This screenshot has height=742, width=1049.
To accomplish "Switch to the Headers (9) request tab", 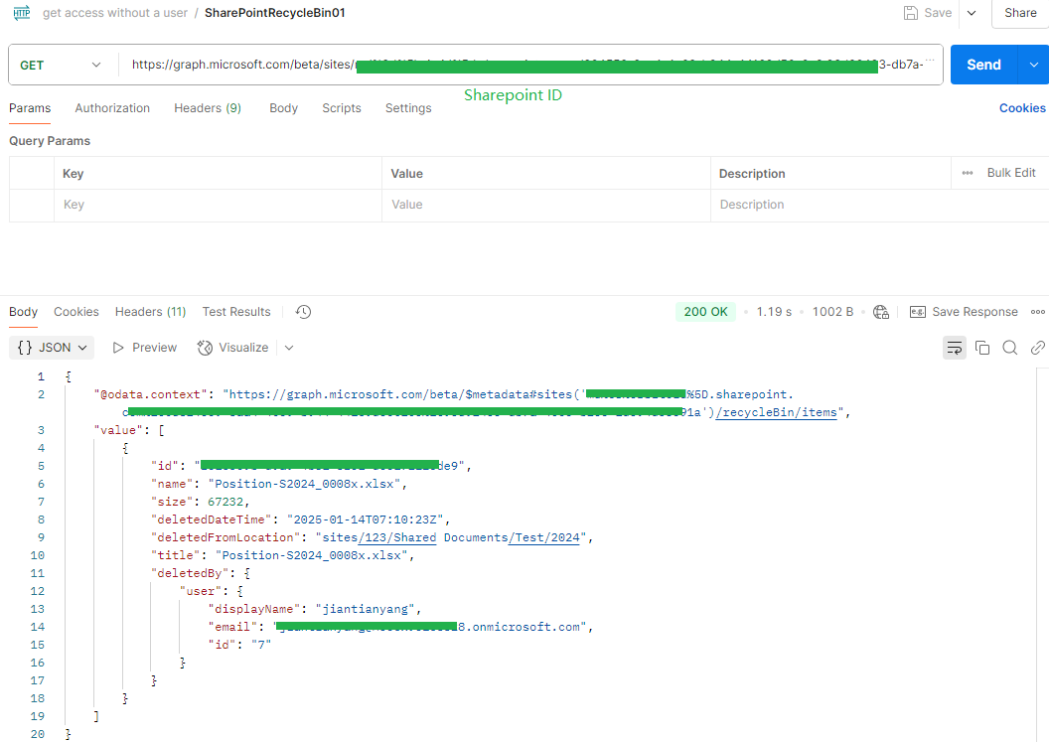I will (207, 108).
